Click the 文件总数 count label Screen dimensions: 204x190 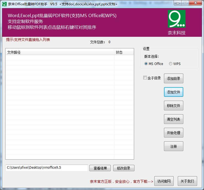(100, 42)
